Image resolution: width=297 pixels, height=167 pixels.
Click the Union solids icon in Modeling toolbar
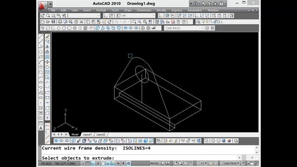126,28
